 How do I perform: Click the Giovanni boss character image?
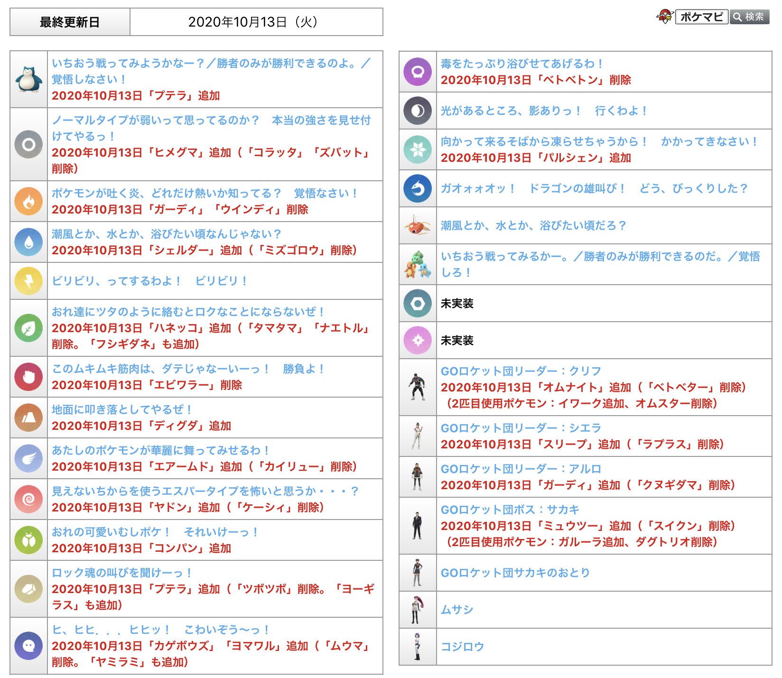coord(417,526)
